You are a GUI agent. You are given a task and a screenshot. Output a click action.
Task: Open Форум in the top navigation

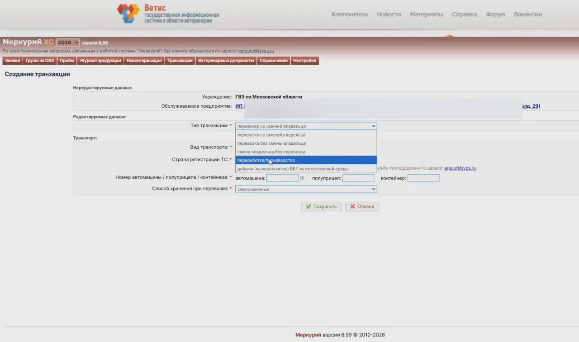495,14
